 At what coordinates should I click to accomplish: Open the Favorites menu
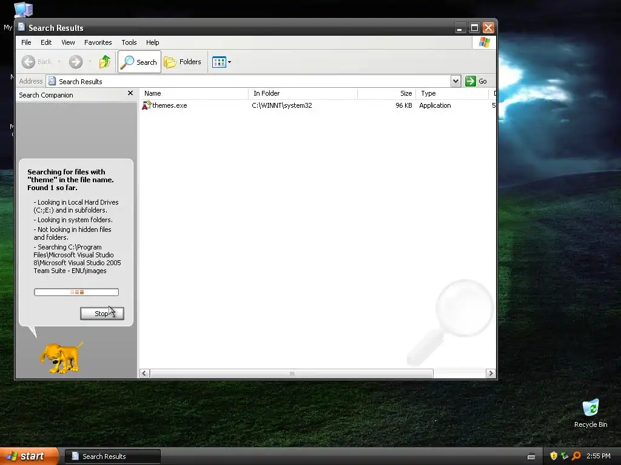98,42
